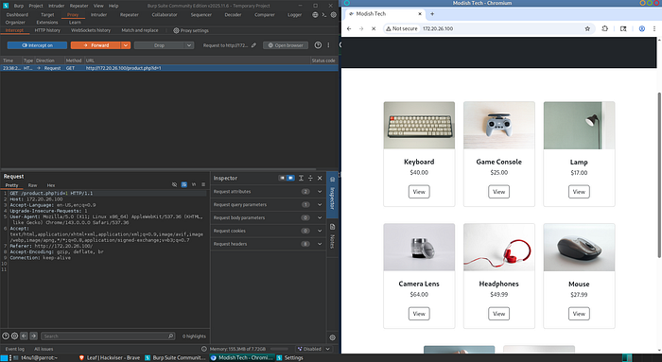
Task: Open Chromium three-dot menu
Action: click(654, 28)
